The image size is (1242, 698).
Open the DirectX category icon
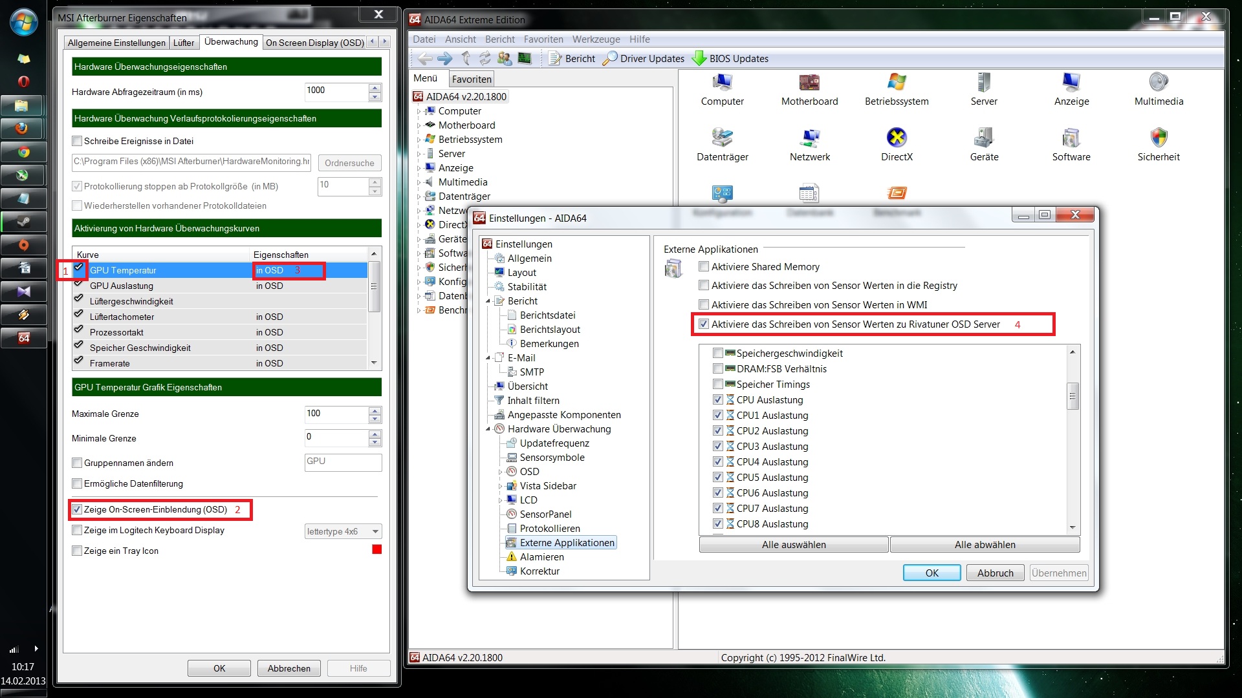pos(897,138)
